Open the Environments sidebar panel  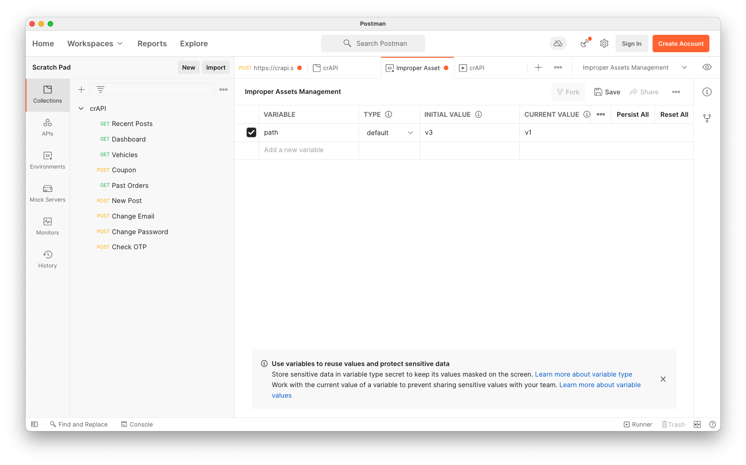[x=48, y=161]
